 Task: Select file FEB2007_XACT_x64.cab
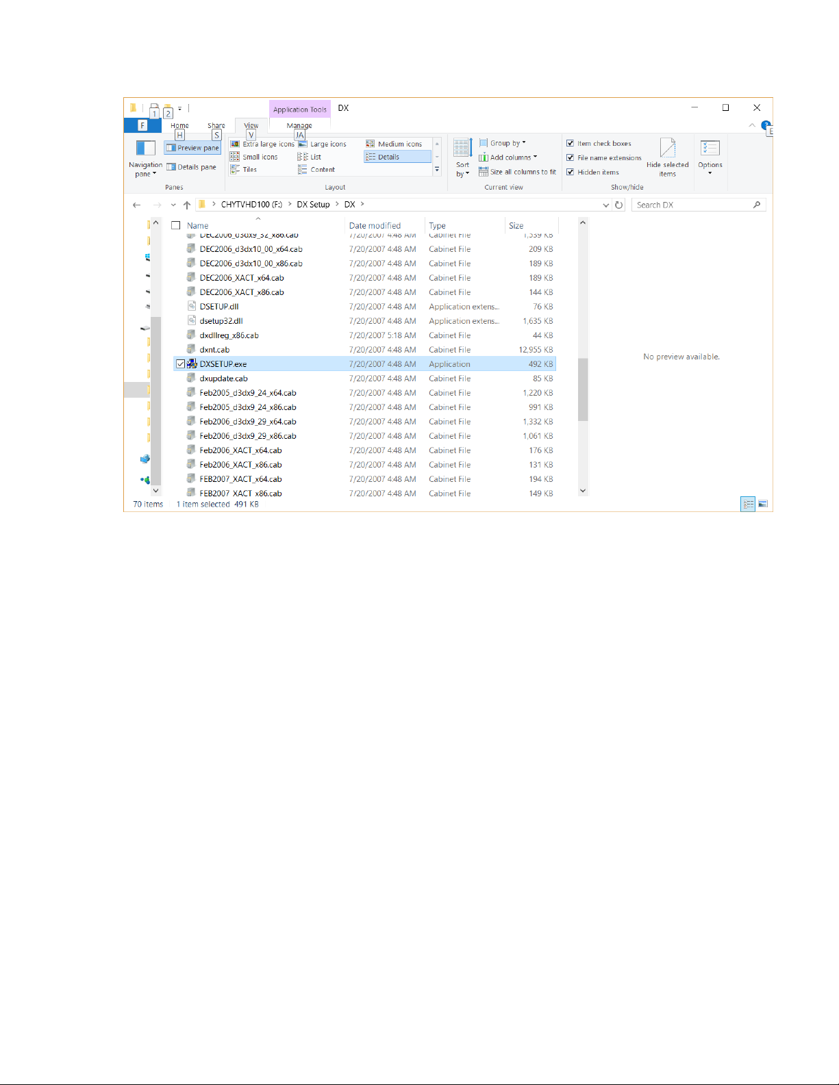tap(240, 479)
